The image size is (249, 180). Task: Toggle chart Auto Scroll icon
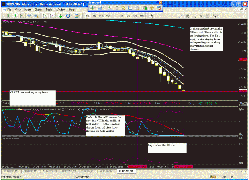45,16
